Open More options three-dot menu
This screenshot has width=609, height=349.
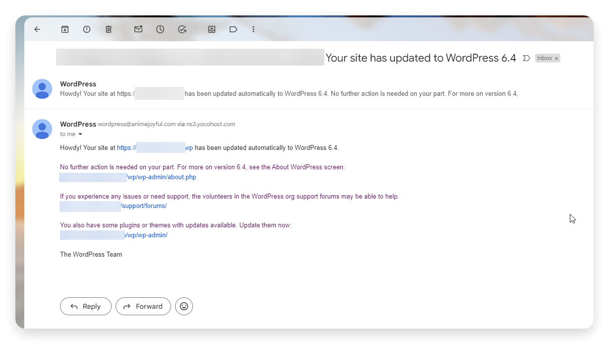click(x=253, y=29)
